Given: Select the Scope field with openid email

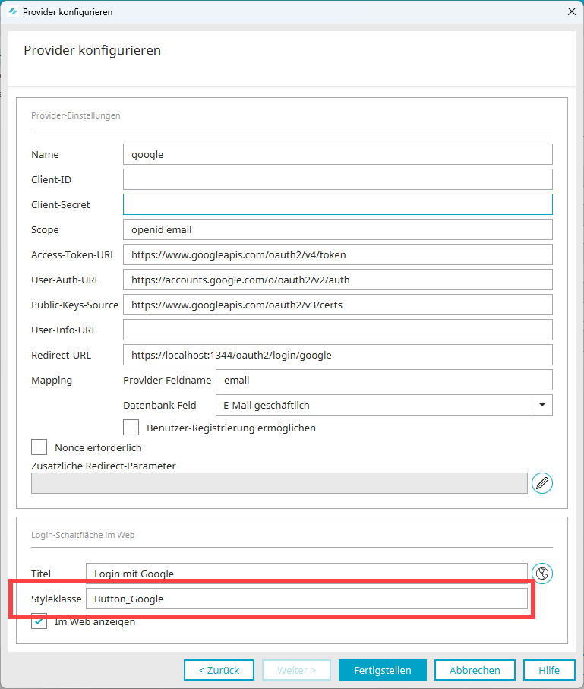Looking at the screenshot, I should (x=337, y=229).
